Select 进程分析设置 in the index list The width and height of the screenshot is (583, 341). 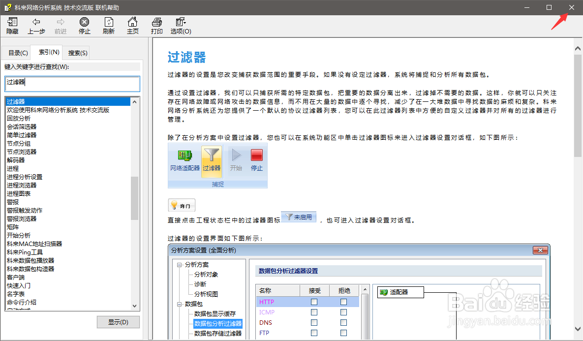[x=25, y=177]
